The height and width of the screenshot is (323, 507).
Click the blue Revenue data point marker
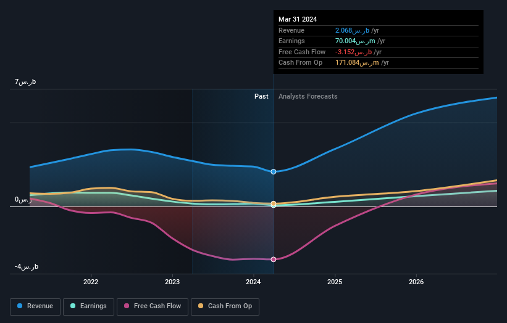tap(274, 171)
